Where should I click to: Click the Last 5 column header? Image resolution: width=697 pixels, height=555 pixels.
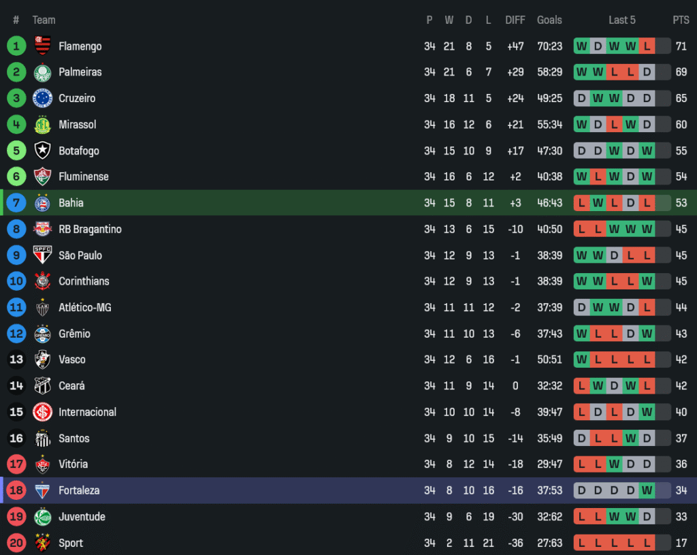pyautogui.click(x=622, y=20)
